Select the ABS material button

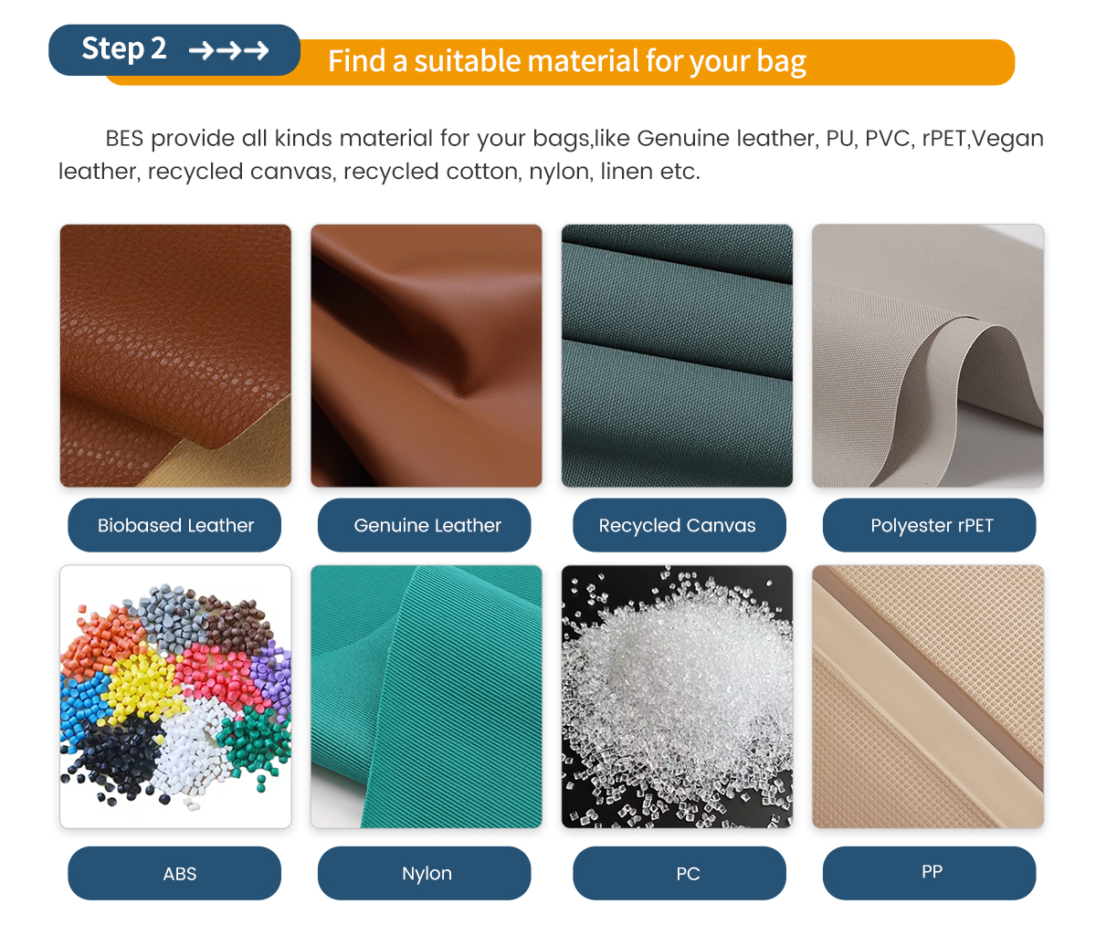pos(174,873)
